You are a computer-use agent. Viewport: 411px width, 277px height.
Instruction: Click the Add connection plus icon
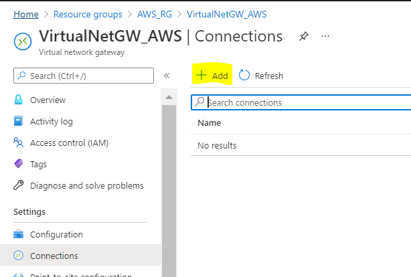coord(201,76)
